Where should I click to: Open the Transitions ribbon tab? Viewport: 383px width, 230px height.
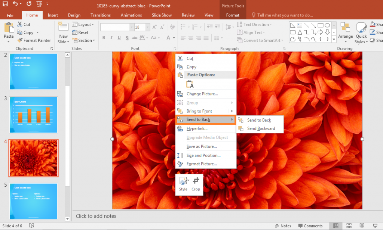(x=100, y=15)
